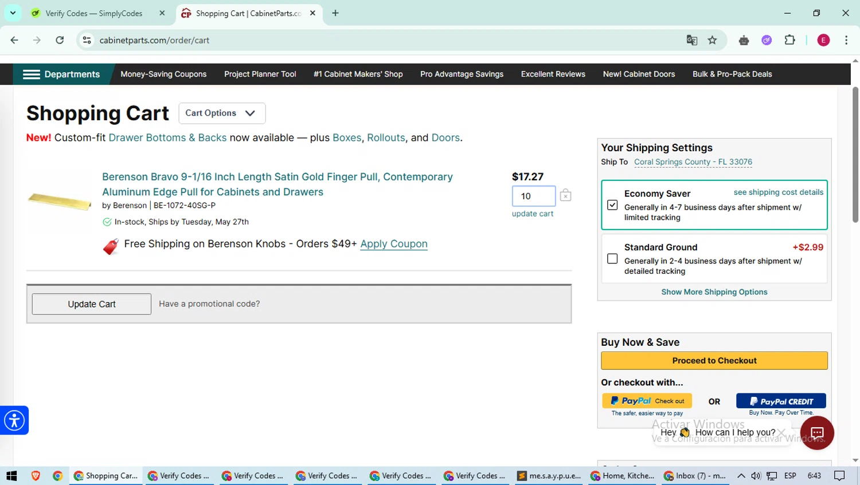Viewport: 860px width, 485px height.
Task: Click the taskbar volume icon
Action: [756, 476]
